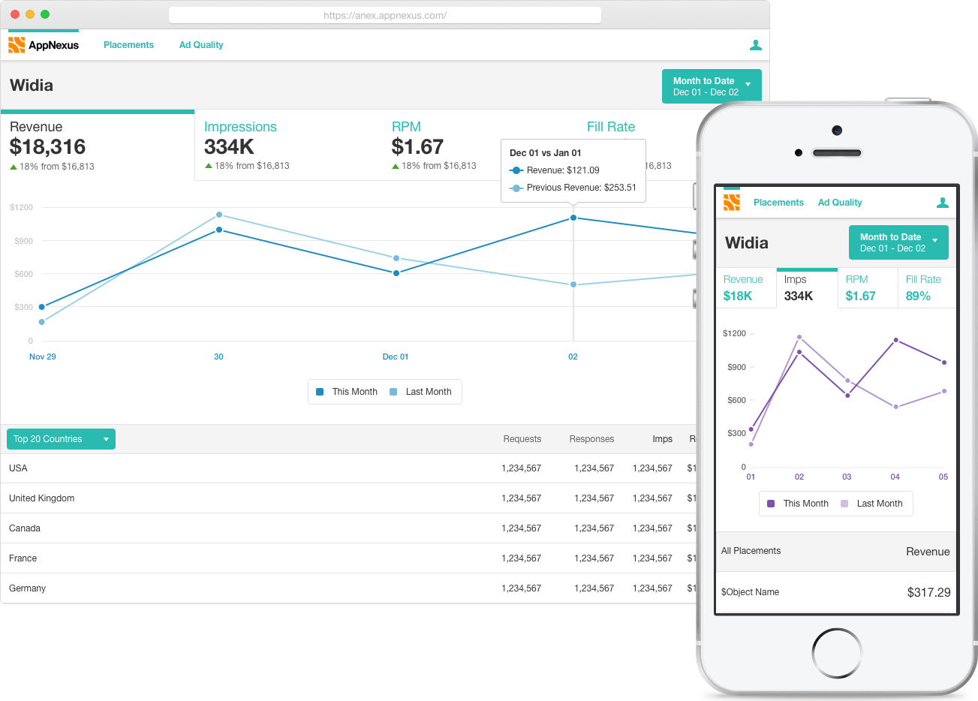978x701 pixels.
Task: Select the France table row
Action: click(349, 558)
